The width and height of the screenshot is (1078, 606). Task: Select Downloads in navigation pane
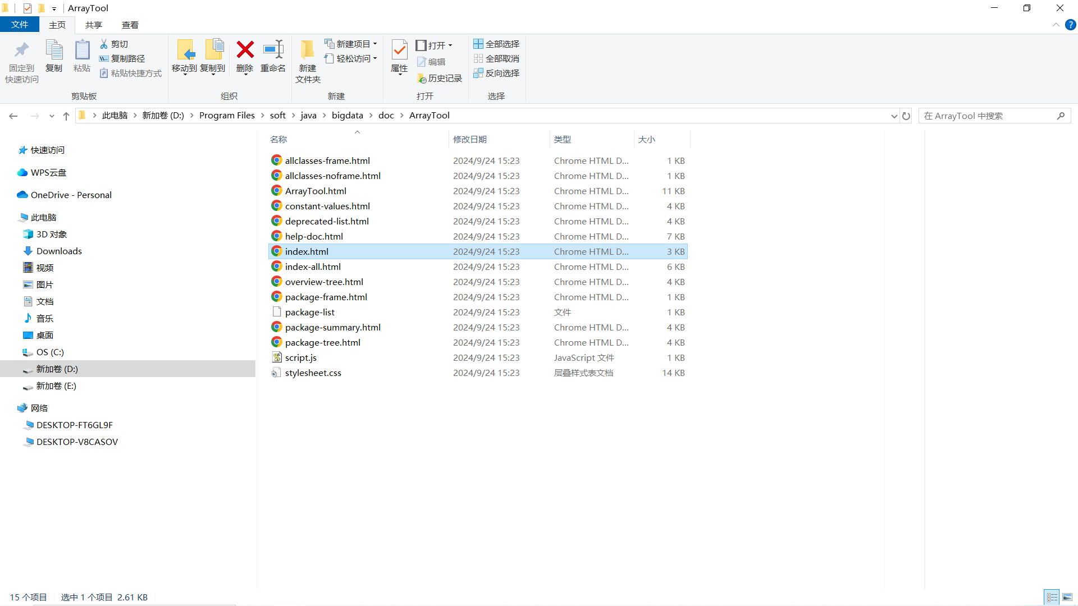click(x=59, y=251)
